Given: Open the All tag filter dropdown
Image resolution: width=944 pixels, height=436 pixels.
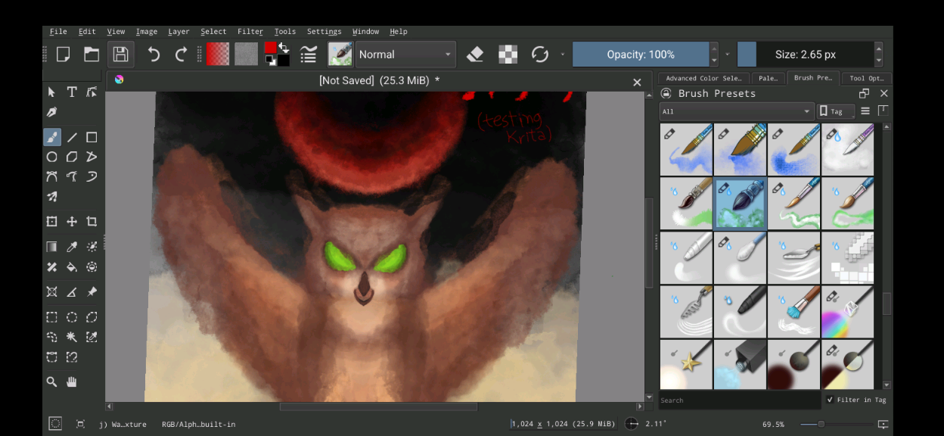Looking at the screenshot, I should (736, 111).
